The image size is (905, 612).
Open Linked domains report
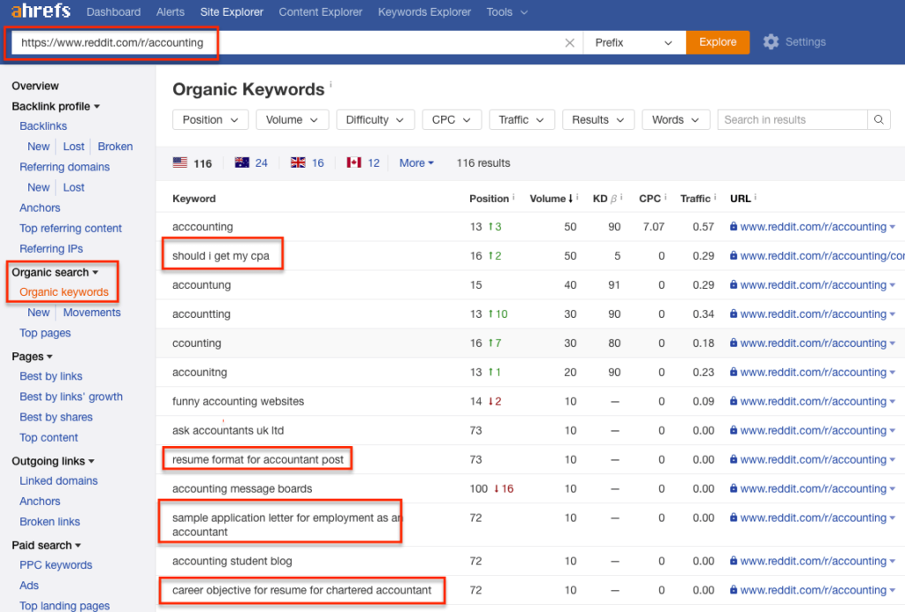[x=58, y=480]
